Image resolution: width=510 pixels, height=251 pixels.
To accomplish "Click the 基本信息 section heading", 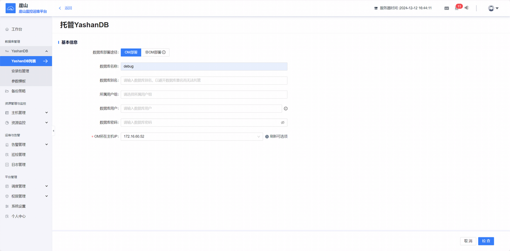I will (x=69, y=43).
